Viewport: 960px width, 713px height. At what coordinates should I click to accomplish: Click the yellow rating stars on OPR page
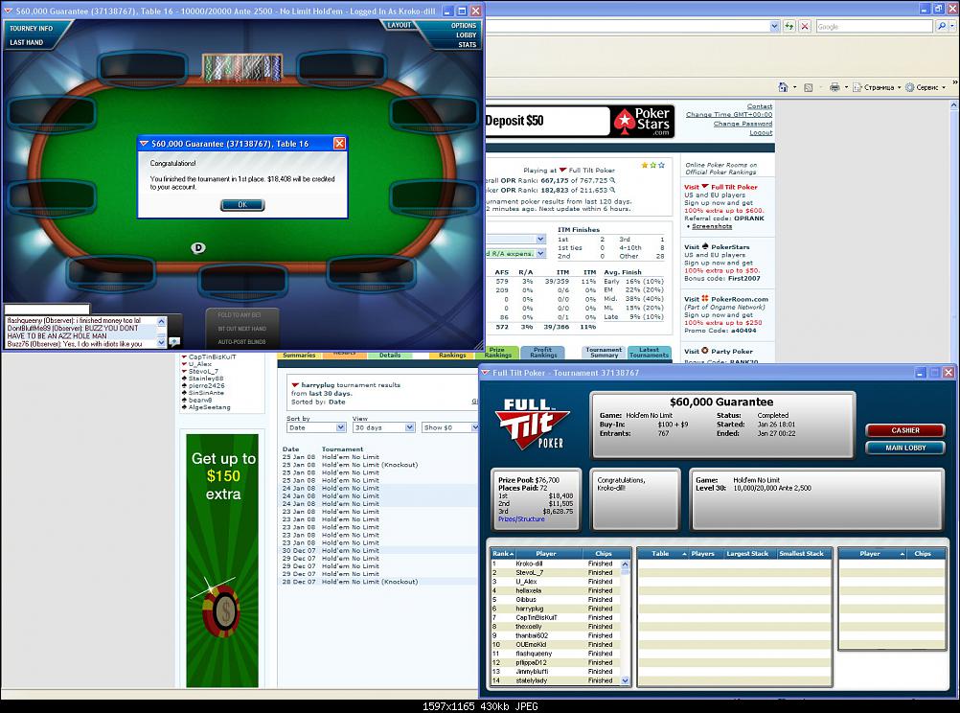pos(652,166)
